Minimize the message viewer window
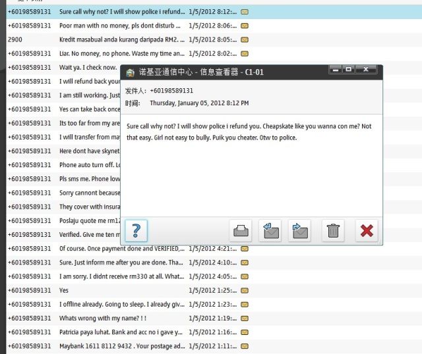The height and width of the screenshot is (354, 422). (x=336, y=68)
